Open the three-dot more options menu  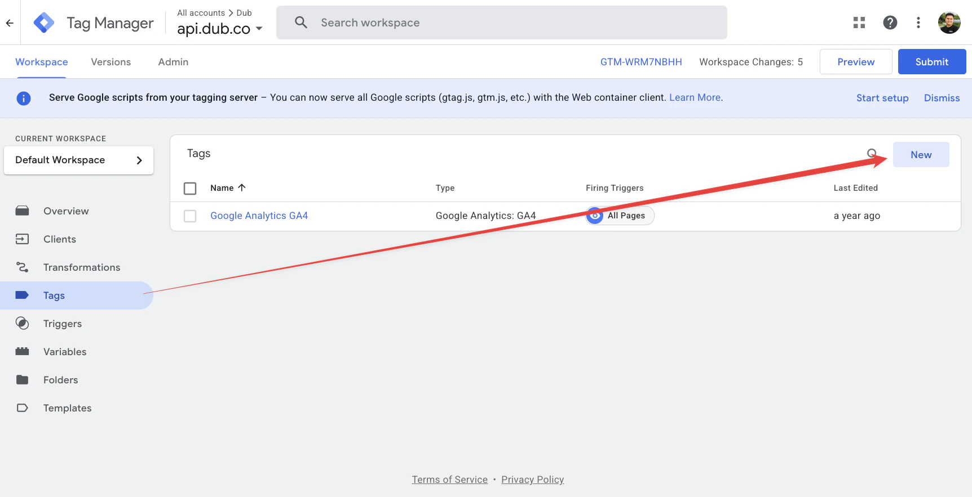pos(918,23)
